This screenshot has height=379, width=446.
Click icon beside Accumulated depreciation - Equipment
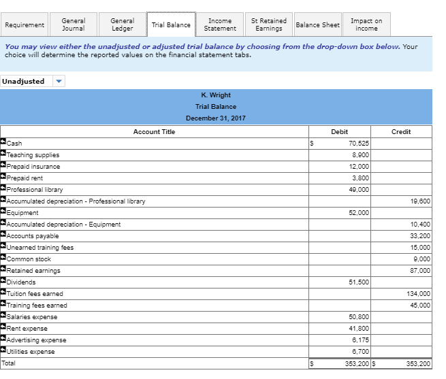(x=3, y=223)
